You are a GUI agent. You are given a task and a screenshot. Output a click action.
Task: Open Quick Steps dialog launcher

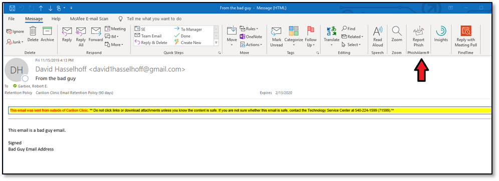[x=220, y=53]
